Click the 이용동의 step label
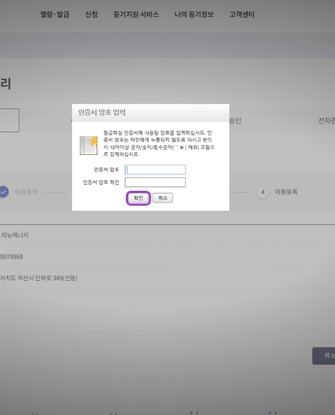The image size is (335, 415). (26, 192)
